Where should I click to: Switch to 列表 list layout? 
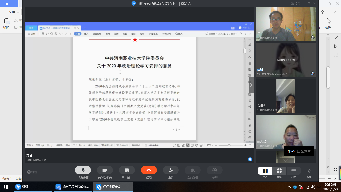coord(294,171)
